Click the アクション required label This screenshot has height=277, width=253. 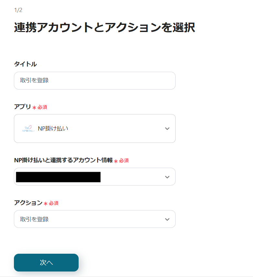click(28, 203)
